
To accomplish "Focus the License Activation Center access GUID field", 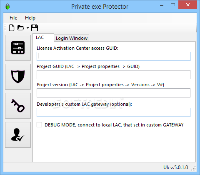I will [113, 56].
